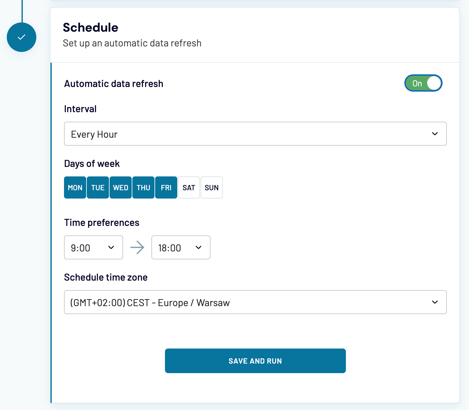469x410 pixels.
Task: Turn off Automatic data refresh switch
Action: pos(423,83)
